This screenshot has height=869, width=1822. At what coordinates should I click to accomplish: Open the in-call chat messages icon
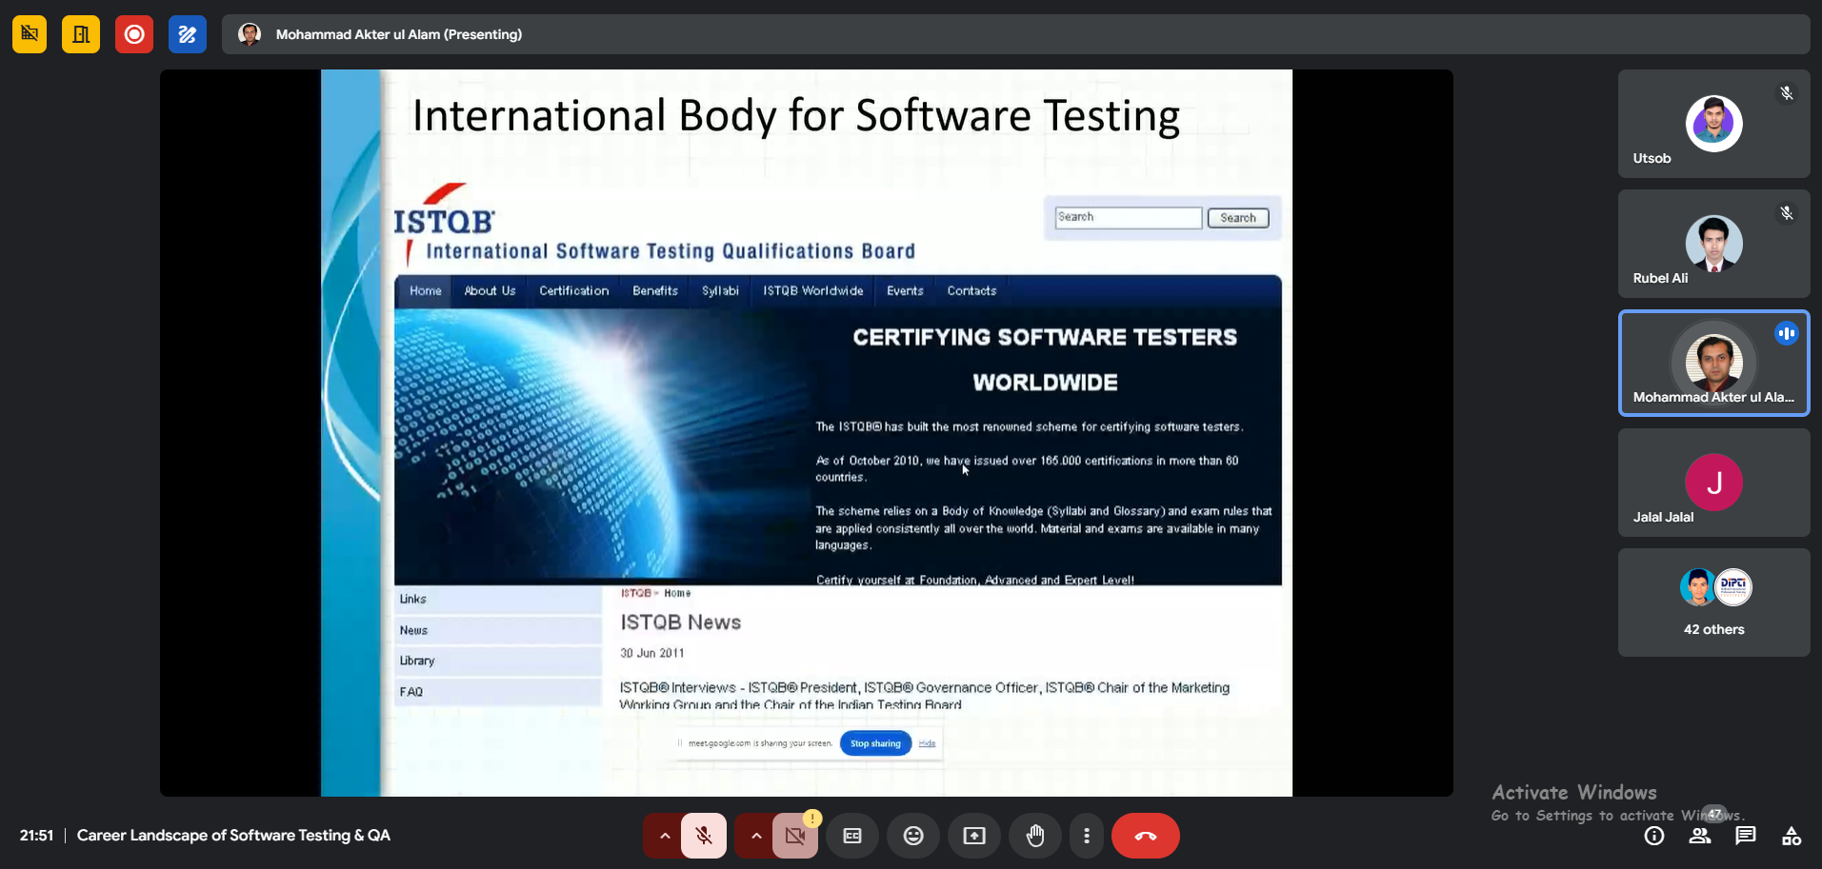click(1745, 836)
